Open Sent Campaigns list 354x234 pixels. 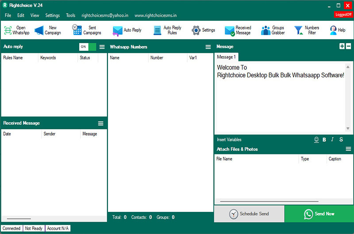pyautogui.click(x=87, y=30)
